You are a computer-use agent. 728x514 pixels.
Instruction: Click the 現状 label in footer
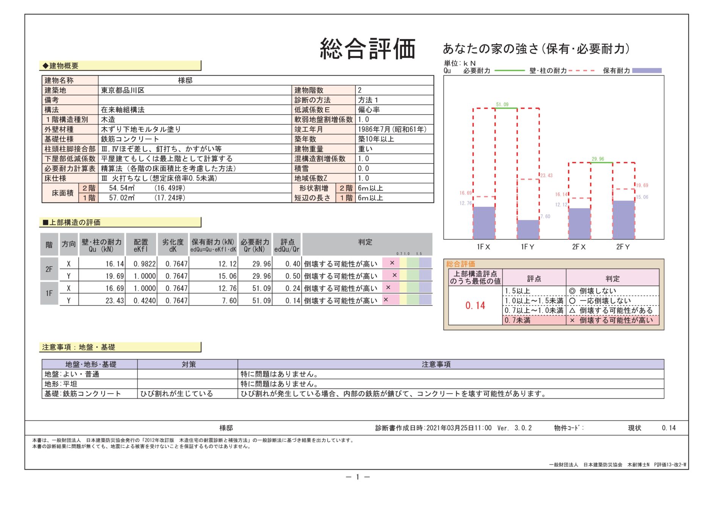[634, 428]
